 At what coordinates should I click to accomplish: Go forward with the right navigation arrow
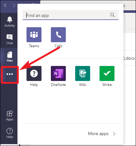[x=14, y=5]
